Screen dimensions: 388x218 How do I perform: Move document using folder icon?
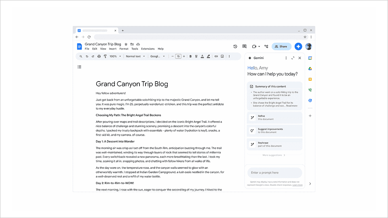(132, 44)
